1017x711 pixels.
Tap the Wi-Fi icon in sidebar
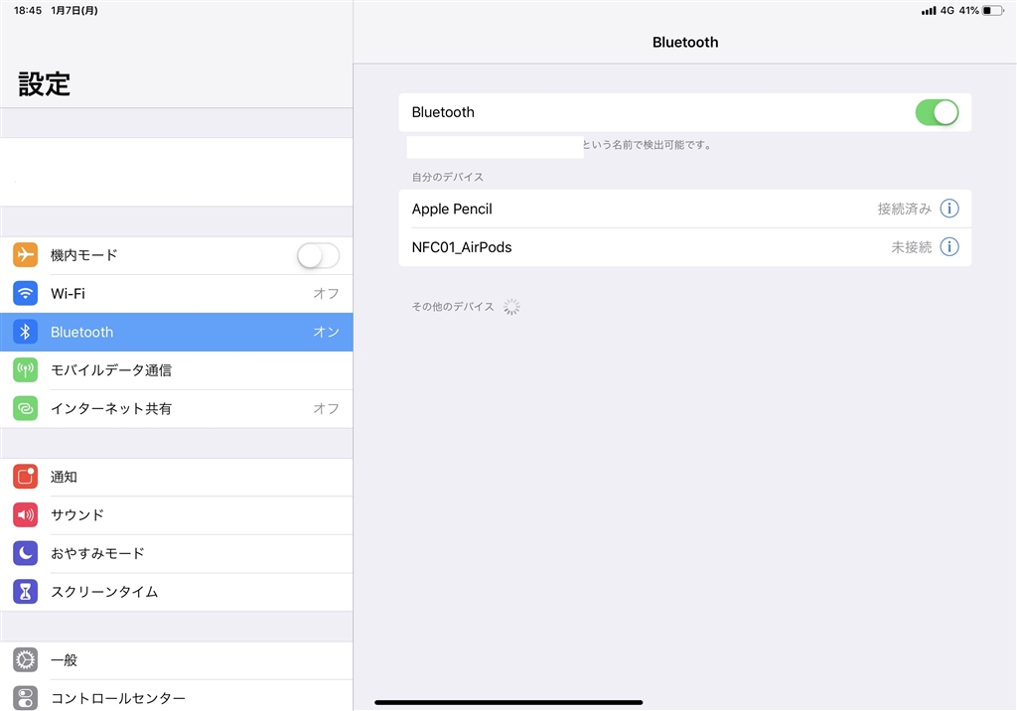(x=25, y=293)
